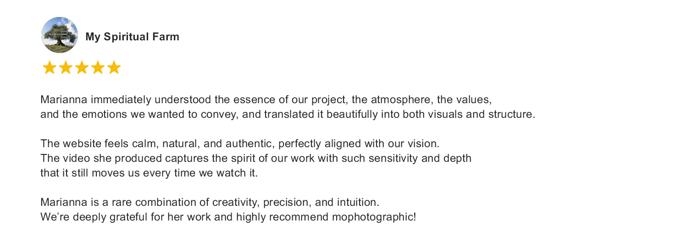The height and width of the screenshot is (248, 676).
Task: Click the third, middle rating star
Action: pos(82,68)
